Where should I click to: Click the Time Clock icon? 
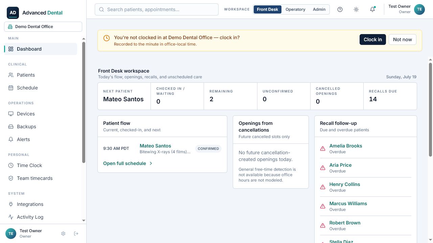[x=11, y=165]
